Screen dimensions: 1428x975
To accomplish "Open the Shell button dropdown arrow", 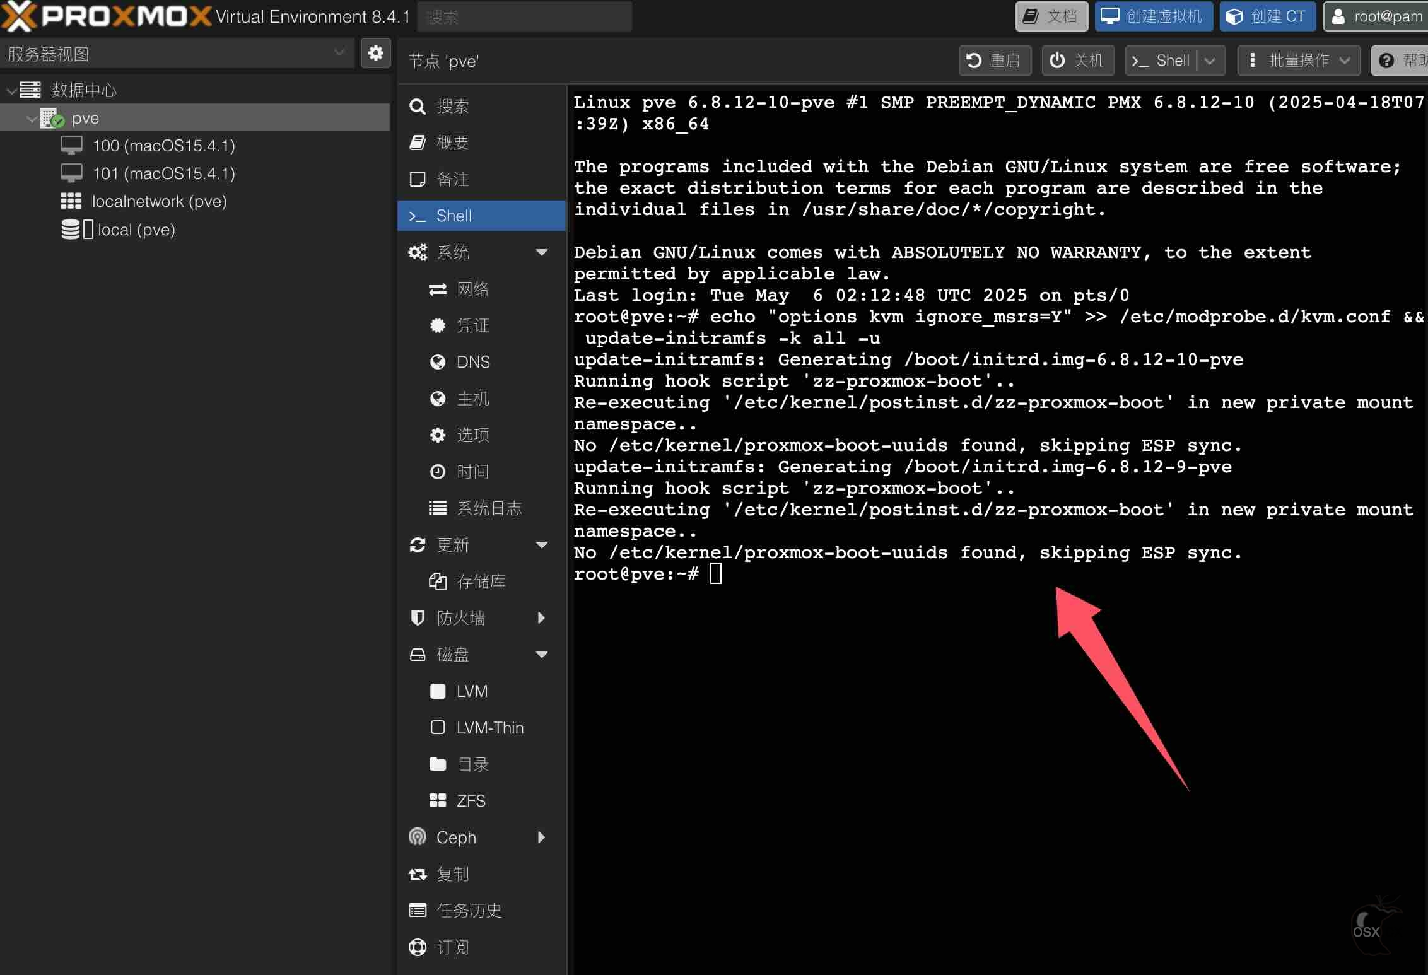I will (1210, 61).
